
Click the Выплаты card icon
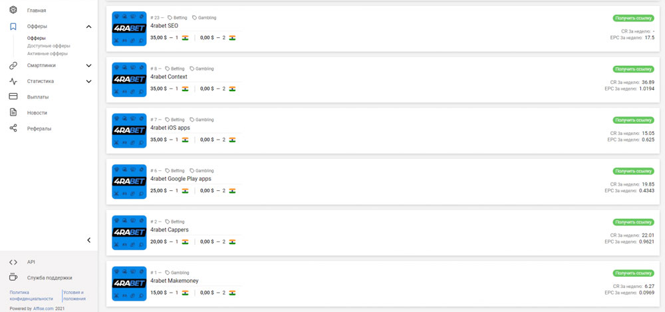[x=13, y=96]
